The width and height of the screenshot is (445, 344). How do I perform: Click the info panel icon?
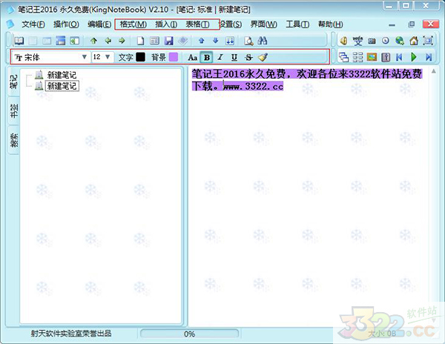(386, 57)
